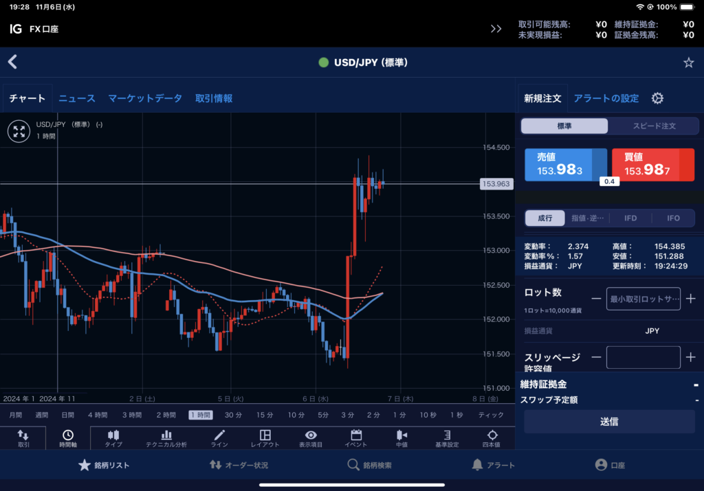Screen dimensions: 704x491
Task: Select the 指値・逆指値 order type
Action: (x=587, y=218)
